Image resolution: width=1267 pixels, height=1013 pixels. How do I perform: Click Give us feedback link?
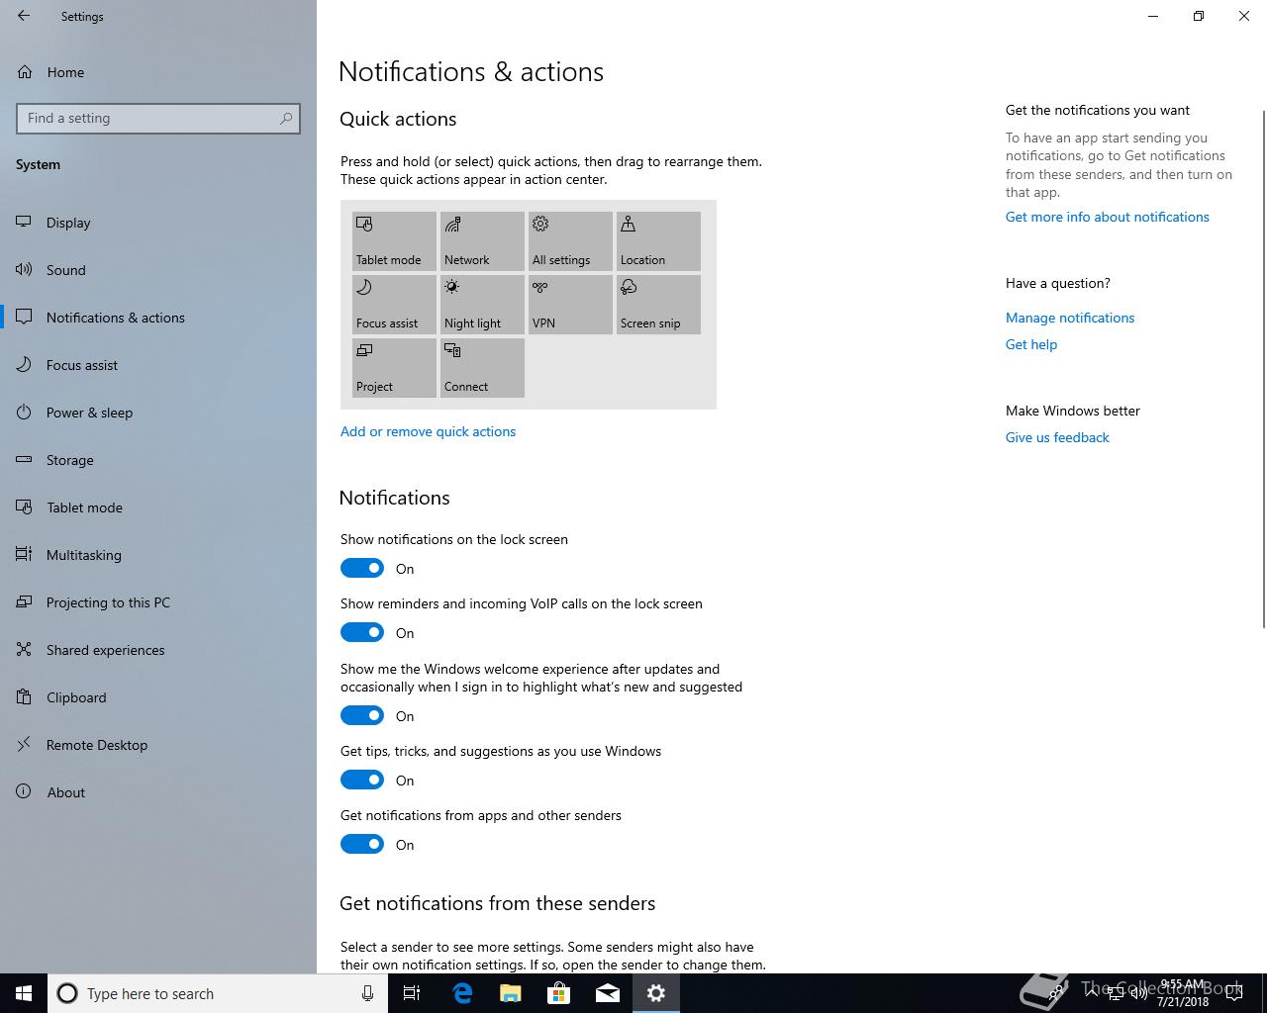click(1057, 437)
